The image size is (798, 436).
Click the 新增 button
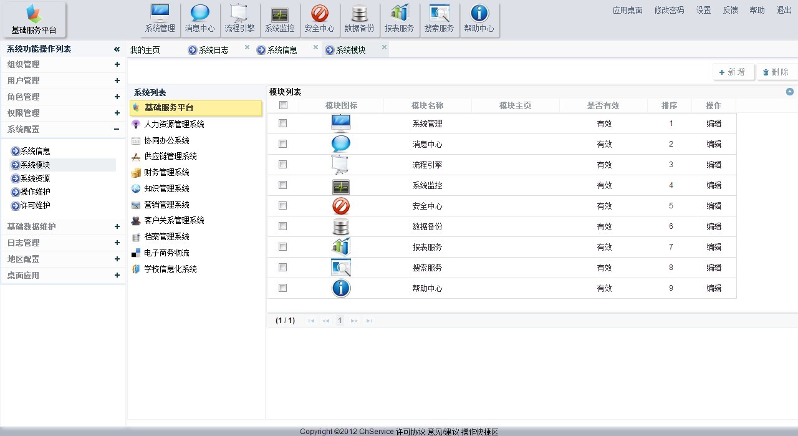point(733,72)
